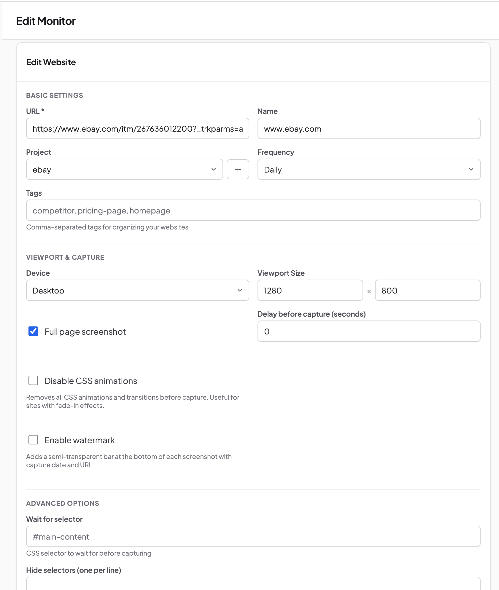This screenshot has height=590, width=499.
Task: Open the Project dropdown showing ebay
Action: pos(125,169)
